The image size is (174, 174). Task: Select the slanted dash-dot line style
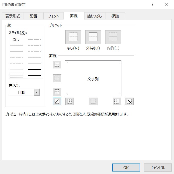tap(34, 45)
